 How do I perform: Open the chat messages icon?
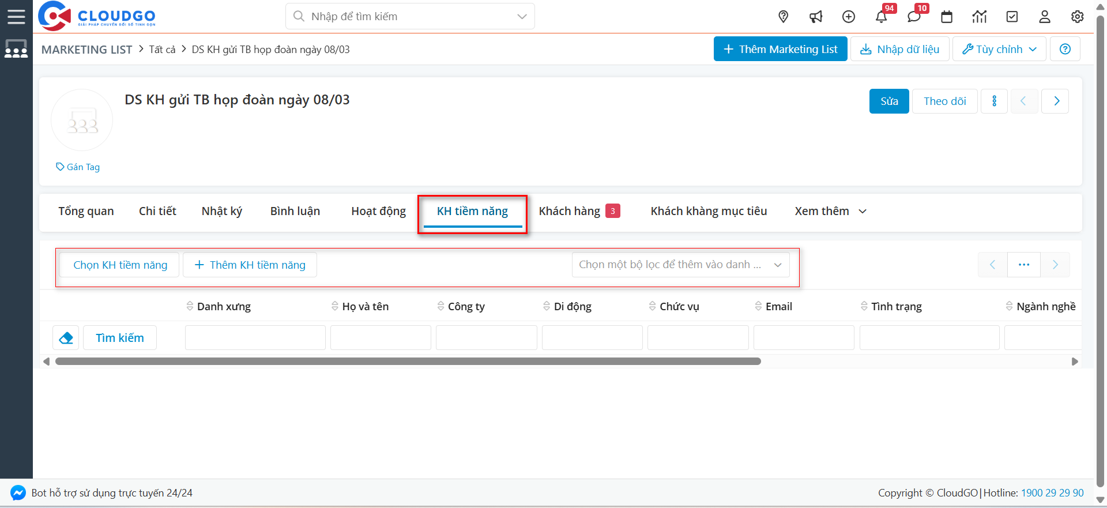pos(914,17)
